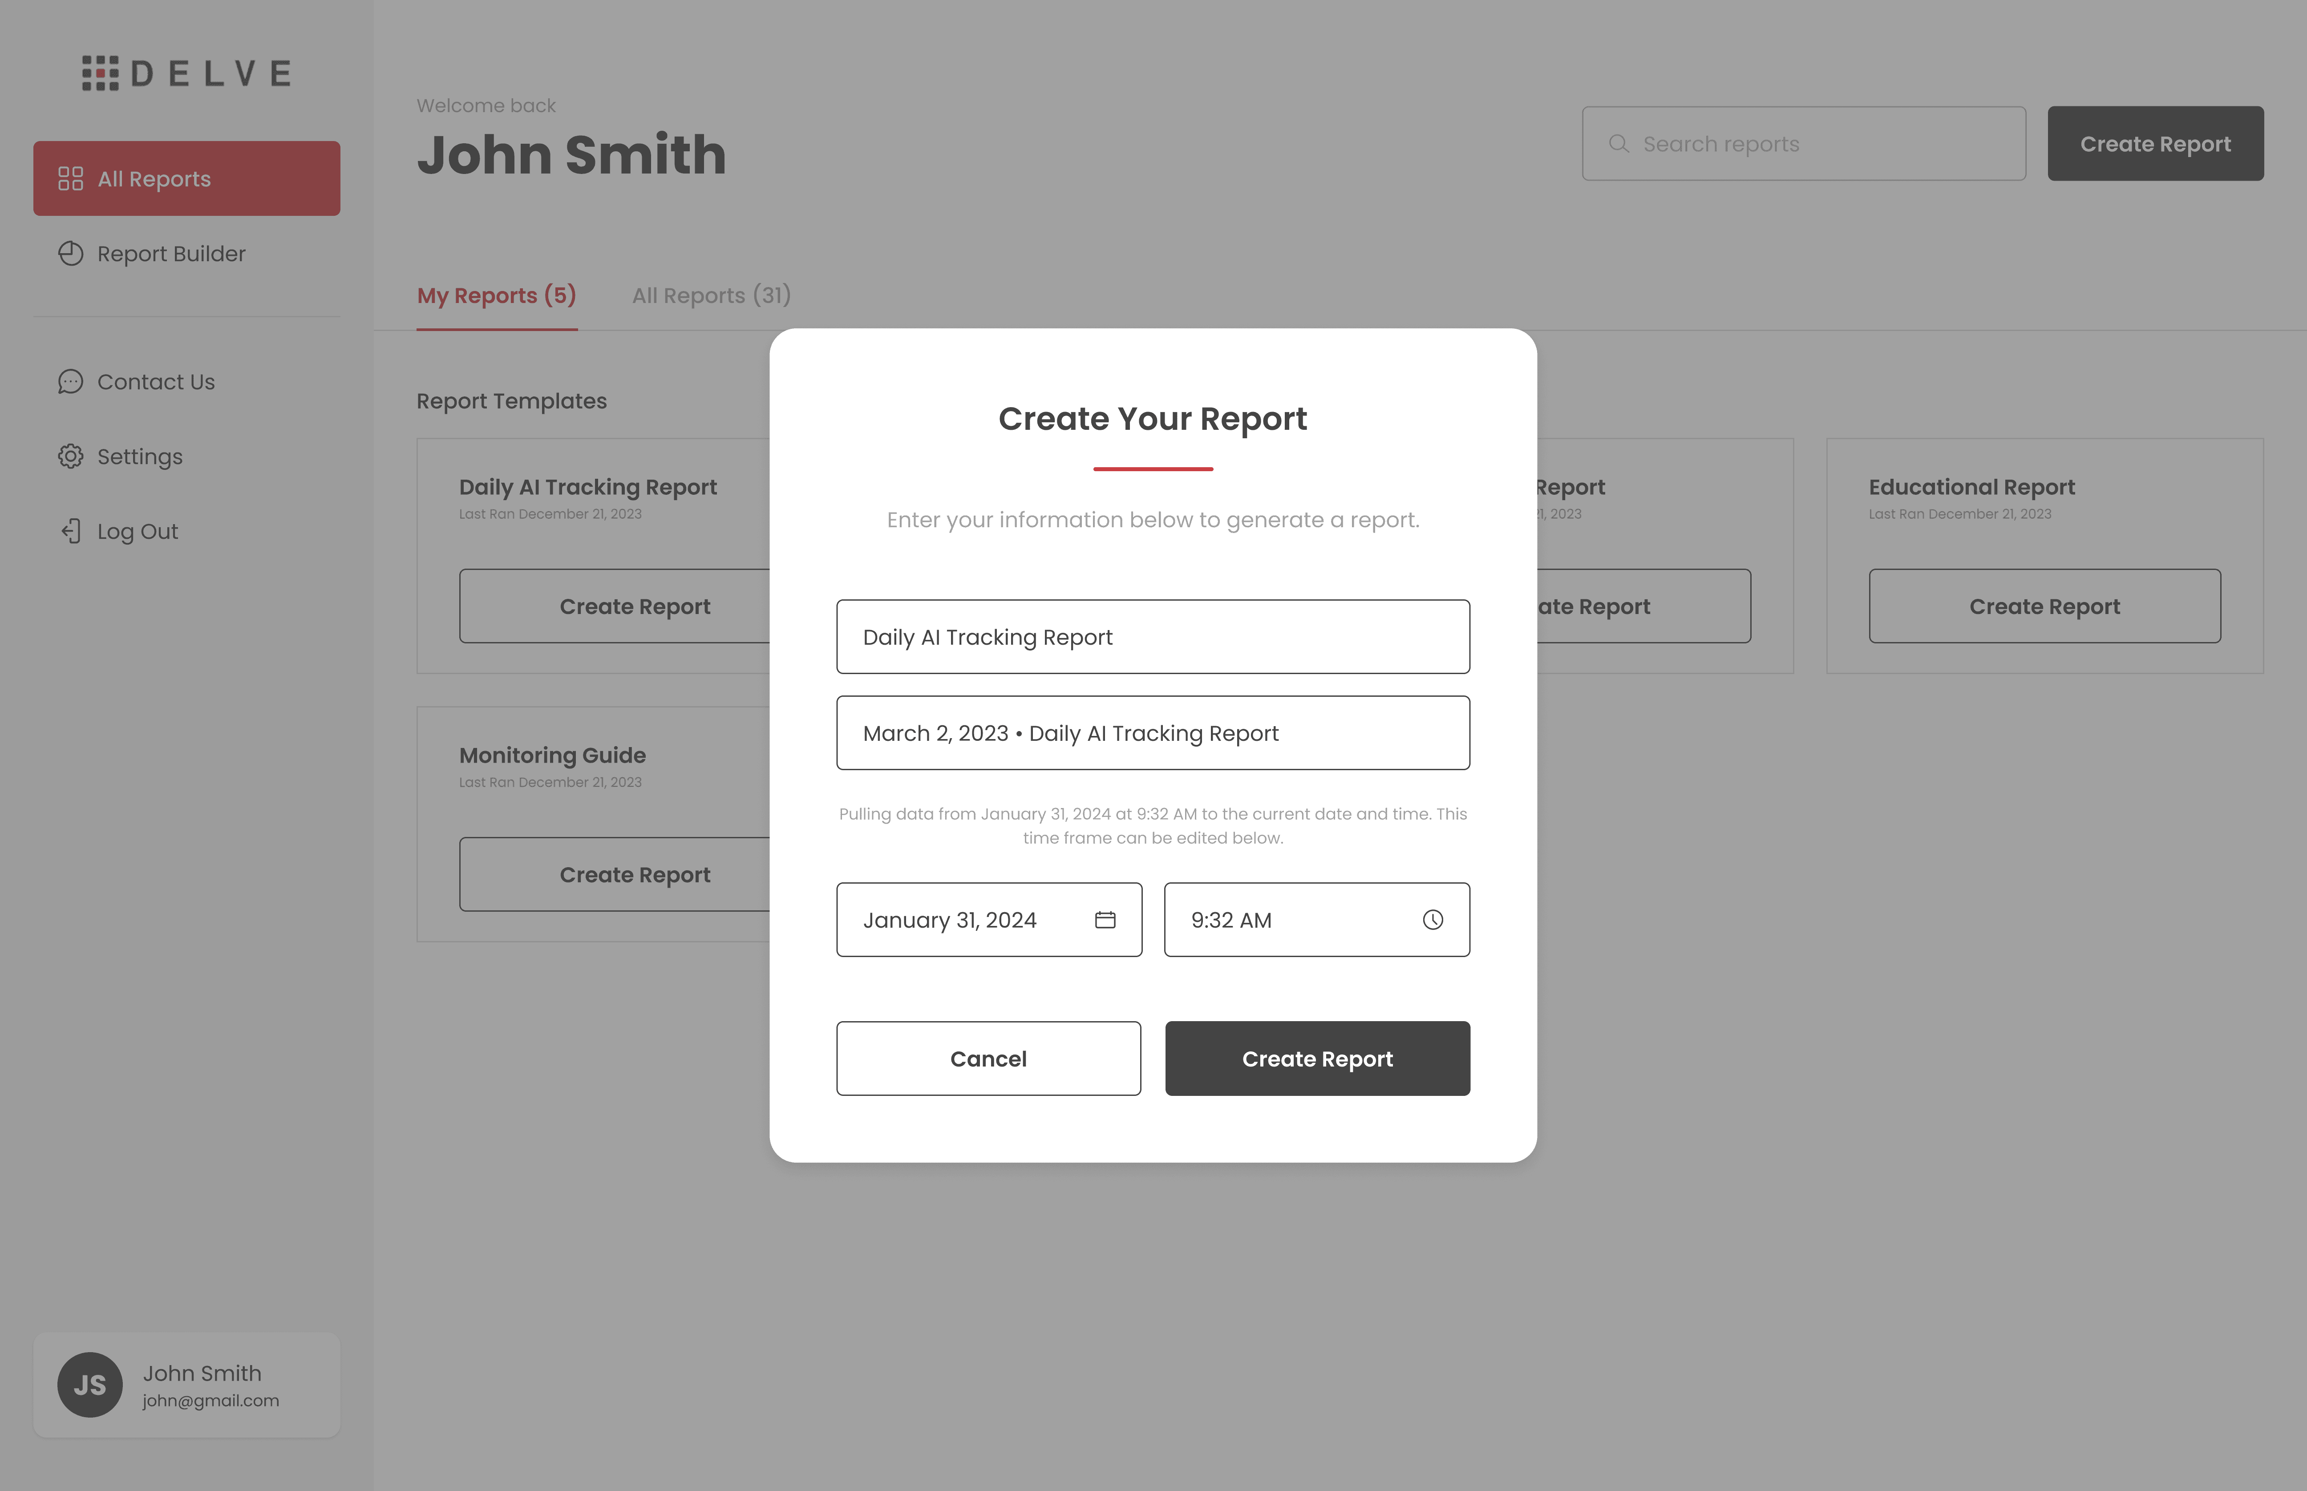Click the report name input field
Image resolution: width=2307 pixels, height=1491 pixels.
1152,734
